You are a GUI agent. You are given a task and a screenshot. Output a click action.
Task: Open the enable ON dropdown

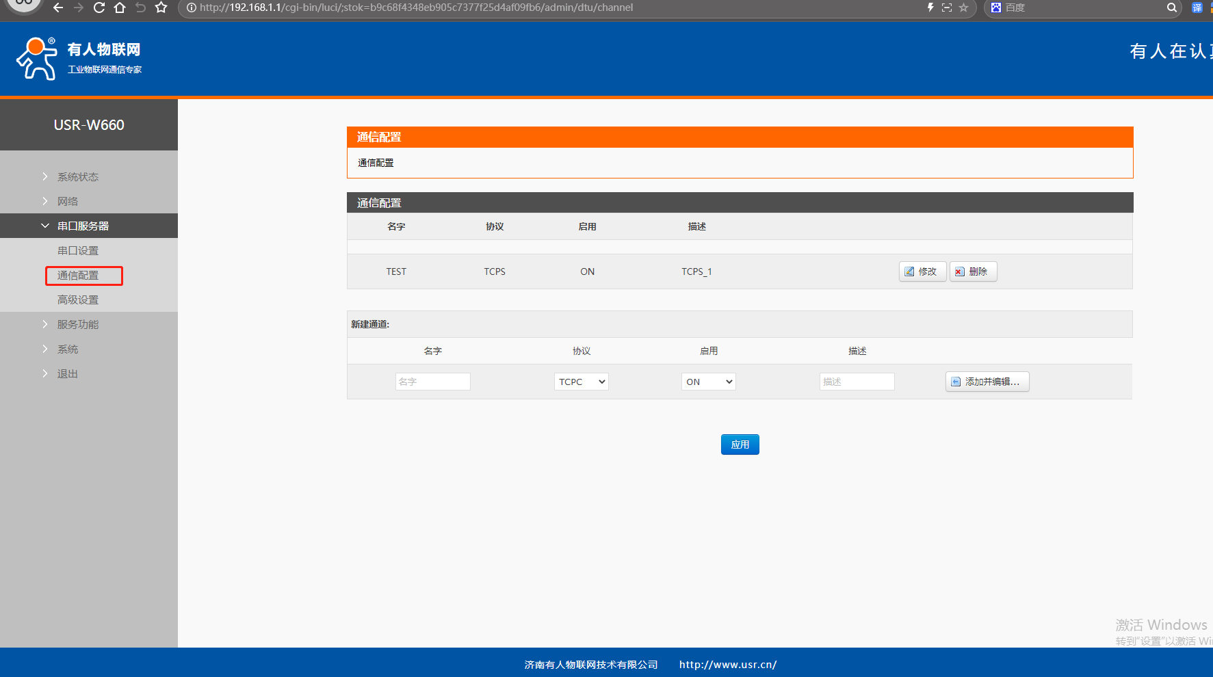pyautogui.click(x=708, y=382)
